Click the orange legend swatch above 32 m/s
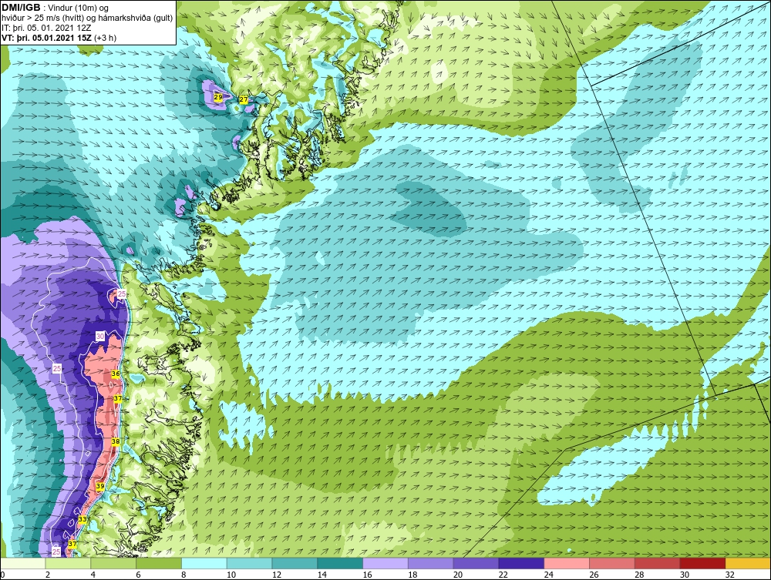The image size is (771, 580). (x=748, y=563)
